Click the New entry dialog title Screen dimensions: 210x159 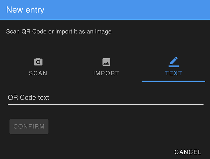25,10
